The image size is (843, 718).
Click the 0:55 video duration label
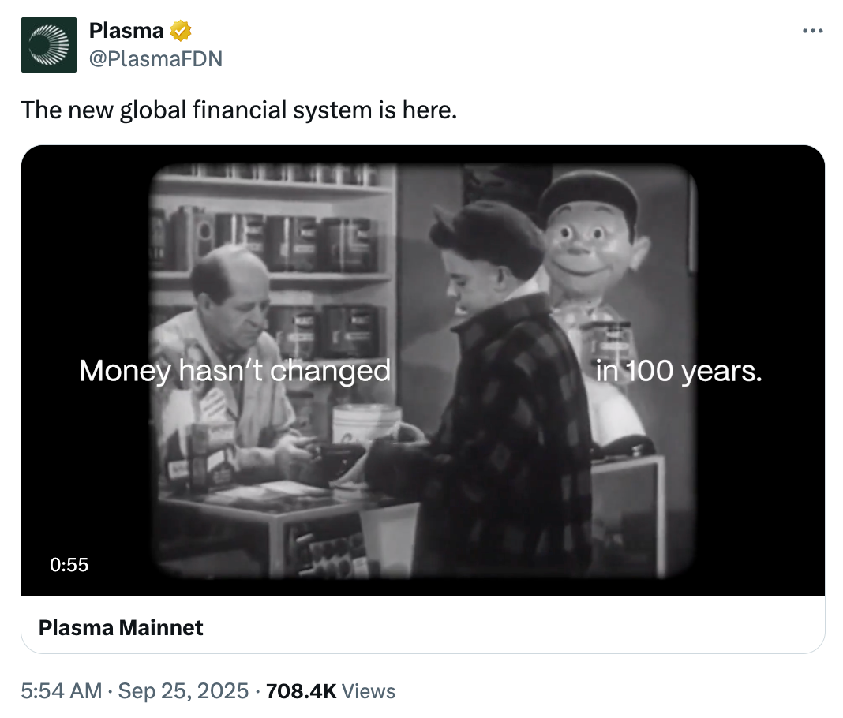pyautogui.click(x=69, y=565)
